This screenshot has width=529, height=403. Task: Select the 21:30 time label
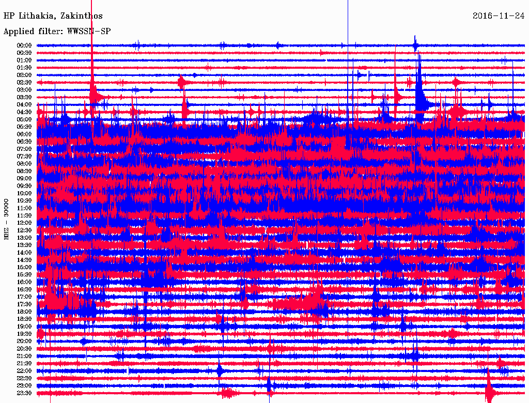click(24, 364)
